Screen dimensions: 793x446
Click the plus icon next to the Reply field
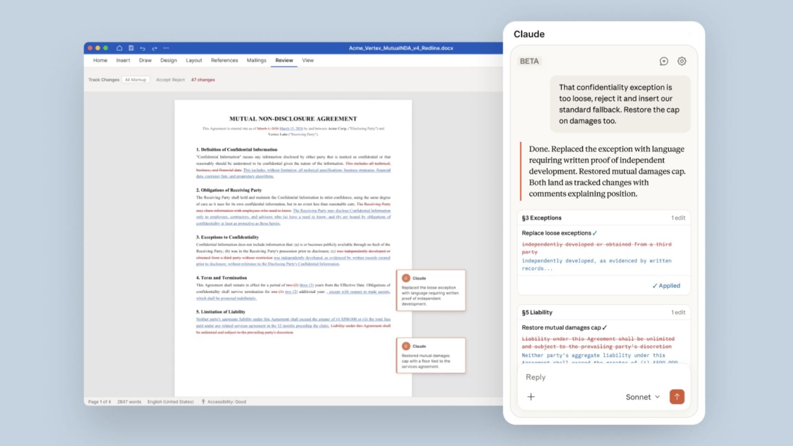(531, 396)
